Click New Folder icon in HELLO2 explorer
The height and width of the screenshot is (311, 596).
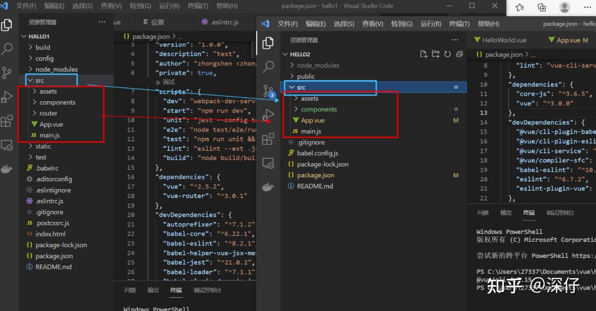point(435,54)
